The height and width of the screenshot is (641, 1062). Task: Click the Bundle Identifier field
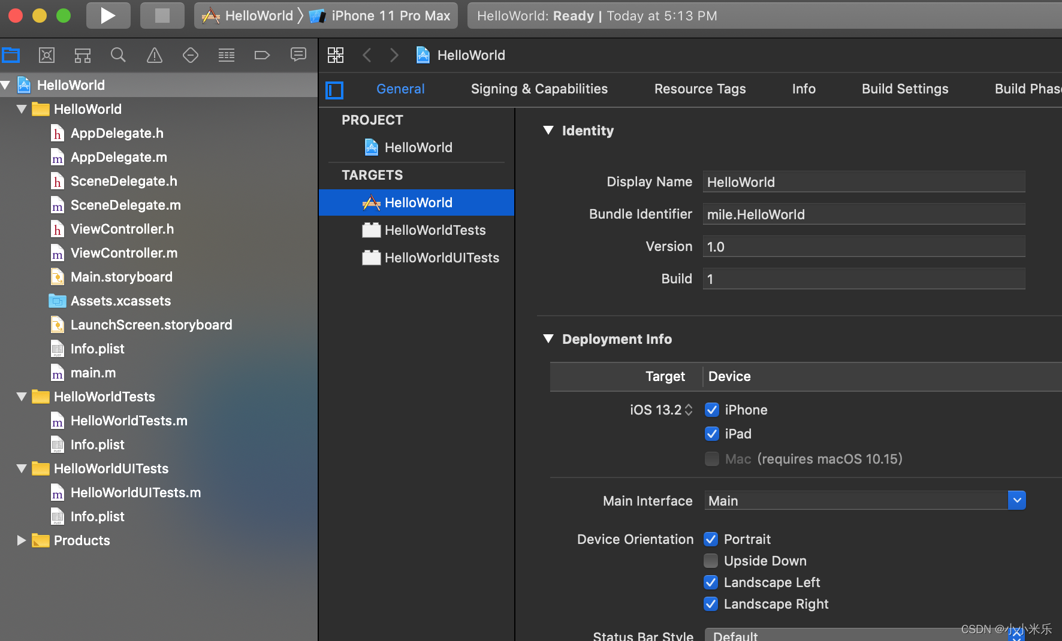tap(864, 214)
